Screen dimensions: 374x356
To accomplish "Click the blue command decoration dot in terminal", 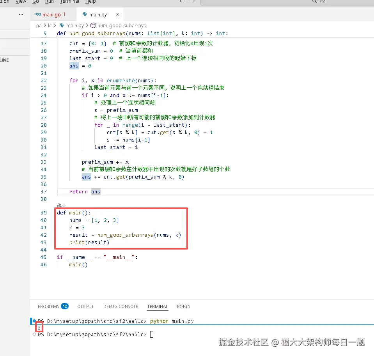I will pyautogui.click(x=34, y=321).
